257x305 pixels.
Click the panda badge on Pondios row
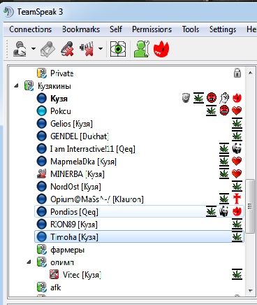[224, 211]
